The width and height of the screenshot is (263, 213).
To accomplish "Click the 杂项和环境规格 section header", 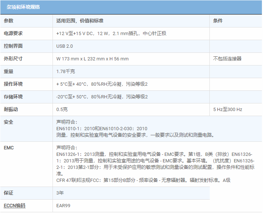I will [x=23, y=7].
